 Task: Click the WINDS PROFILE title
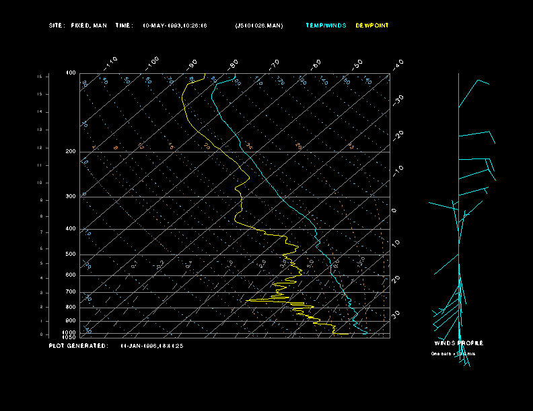point(458,343)
